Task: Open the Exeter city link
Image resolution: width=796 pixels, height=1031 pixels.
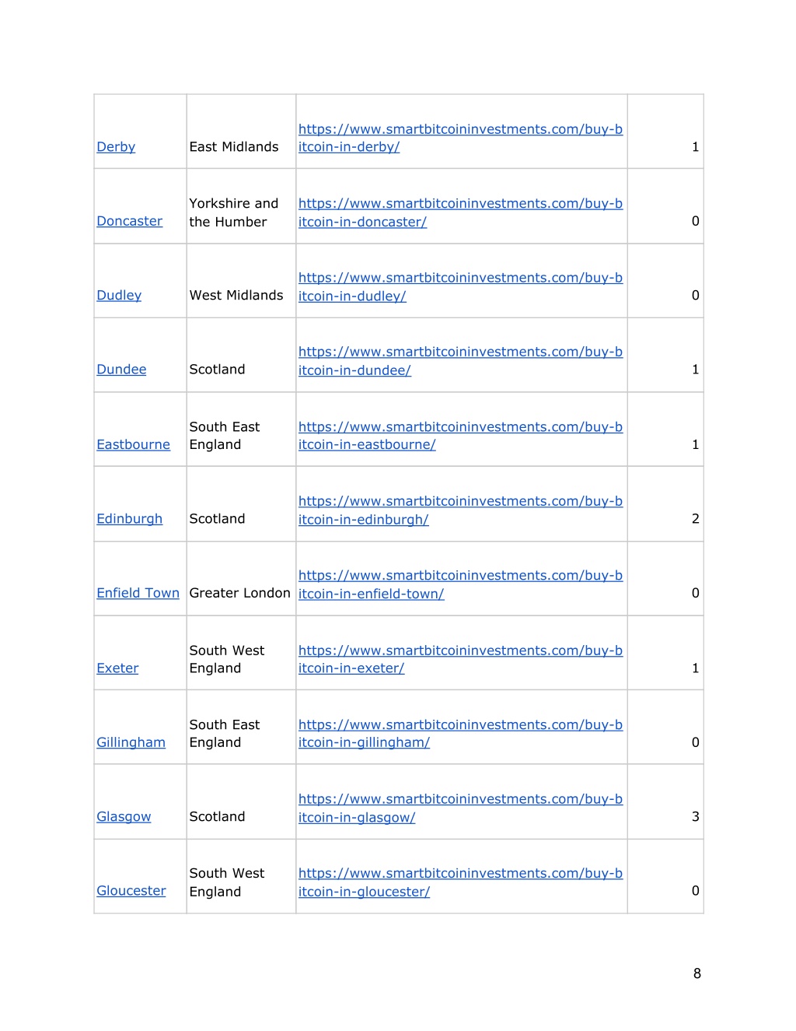Action: [117, 668]
